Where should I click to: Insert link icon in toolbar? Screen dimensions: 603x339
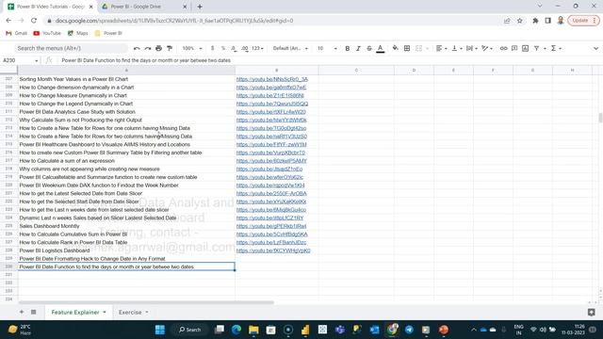503,48
